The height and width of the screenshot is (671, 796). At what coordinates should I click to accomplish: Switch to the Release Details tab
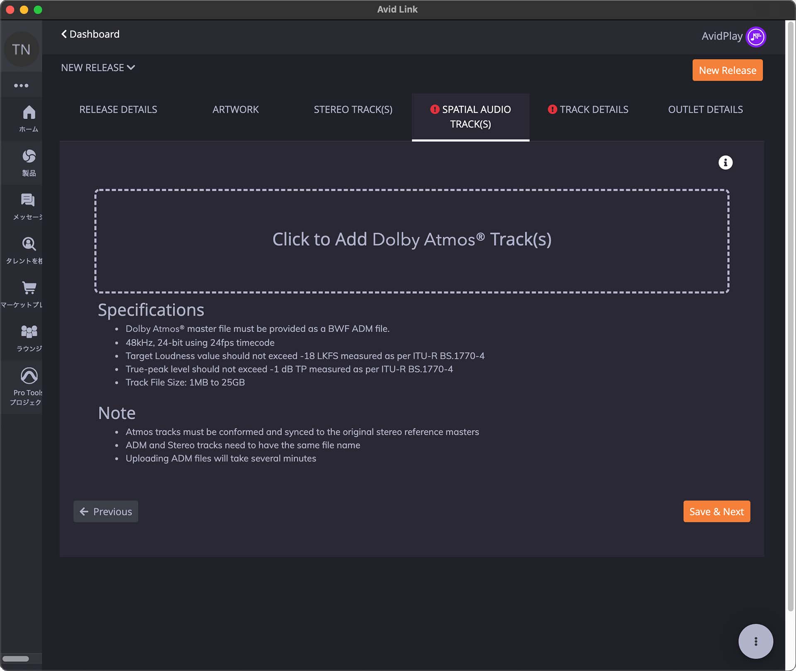tap(118, 110)
